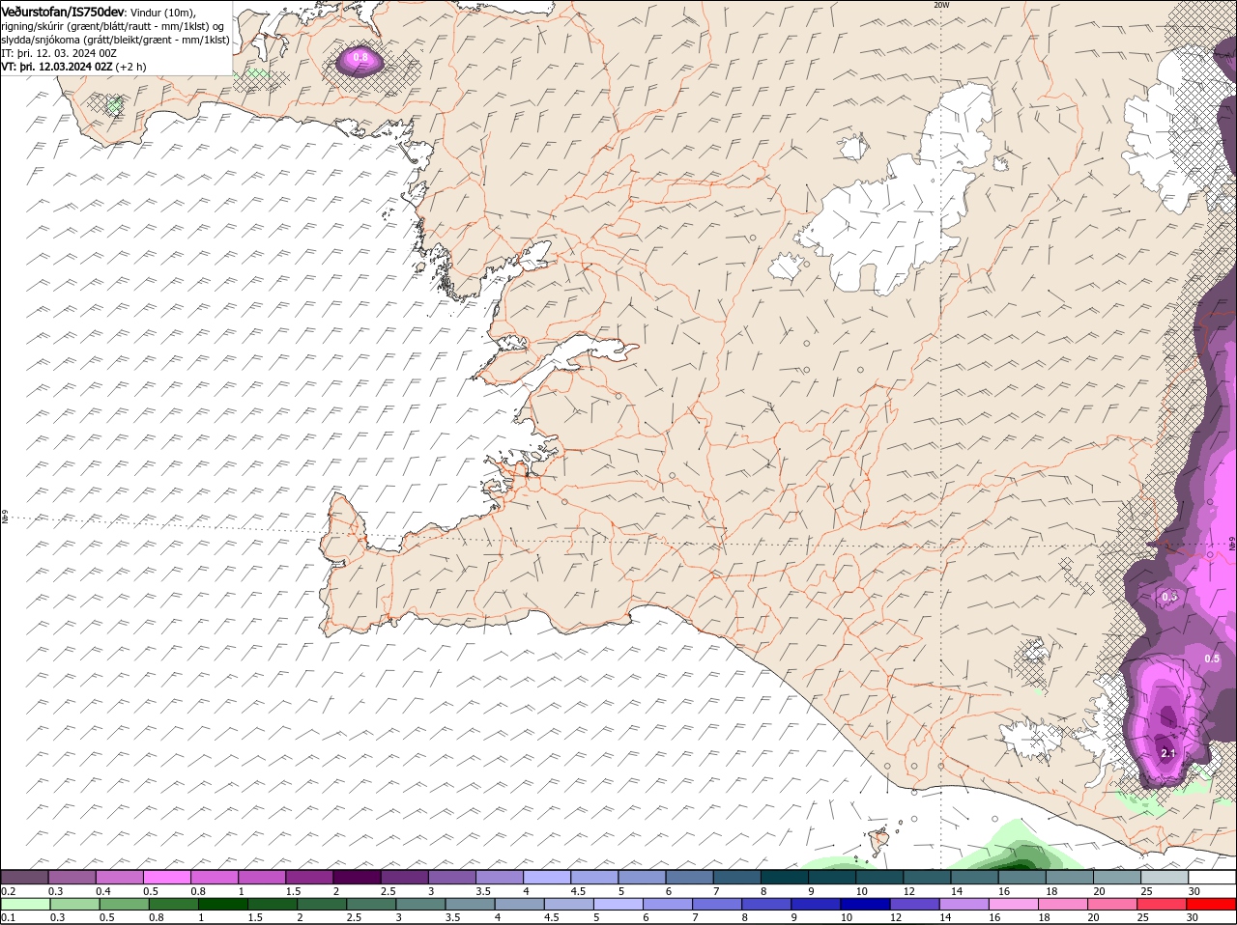1237x925 pixels.
Task: Click lower legend swatch between 2 and 2.5
Action: (322, 904)
